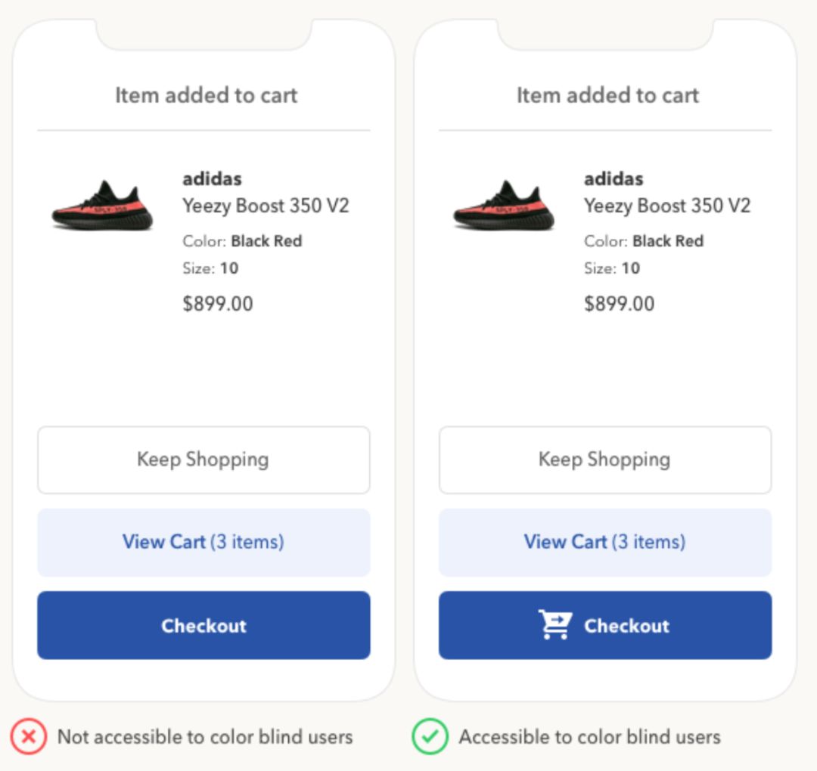
Task: Click the right 'Item added to cart' header
Action: 607,95
